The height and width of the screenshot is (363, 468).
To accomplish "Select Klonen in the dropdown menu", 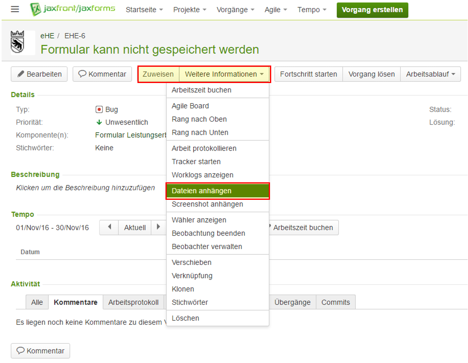I will [x=183, y=289].
